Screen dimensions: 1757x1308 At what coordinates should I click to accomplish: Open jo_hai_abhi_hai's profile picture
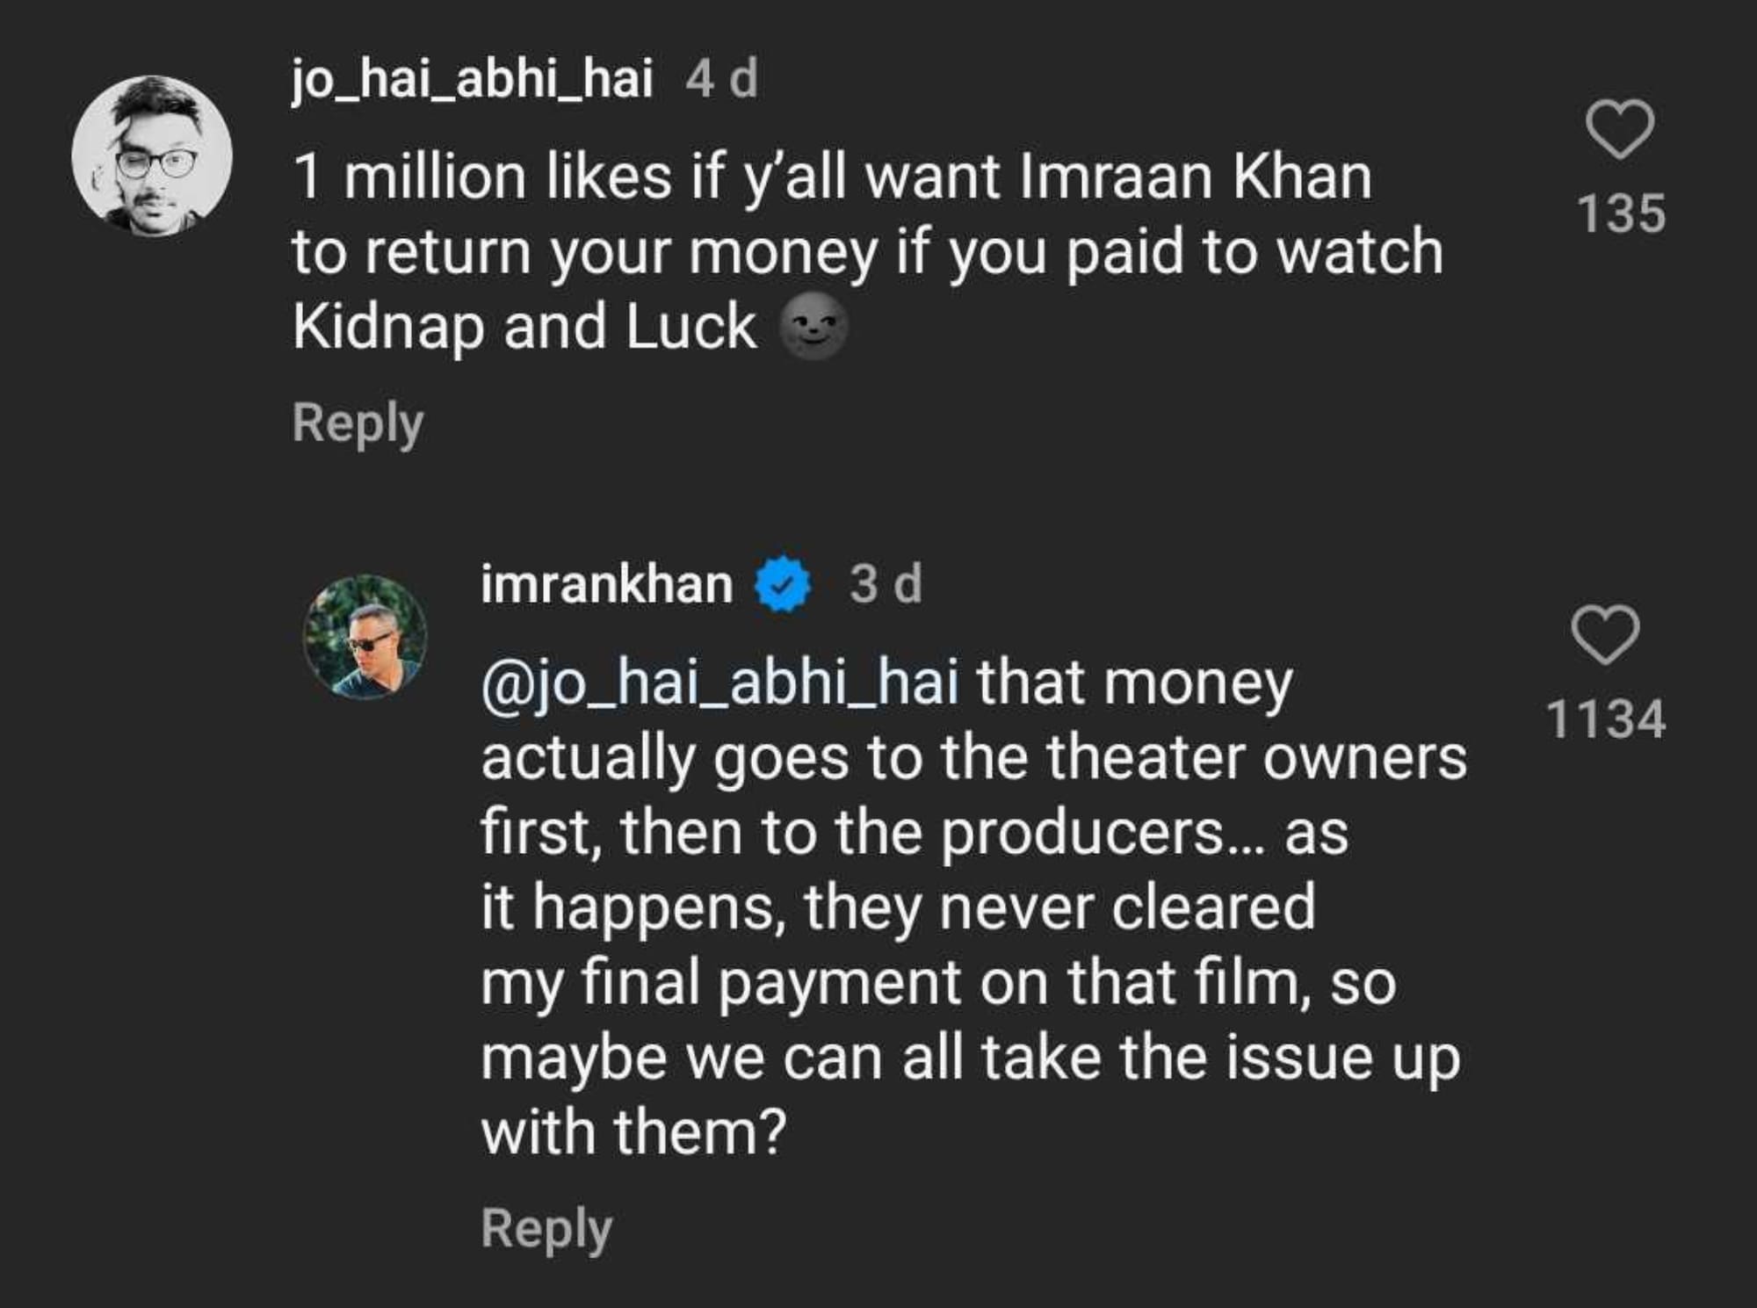152,156
